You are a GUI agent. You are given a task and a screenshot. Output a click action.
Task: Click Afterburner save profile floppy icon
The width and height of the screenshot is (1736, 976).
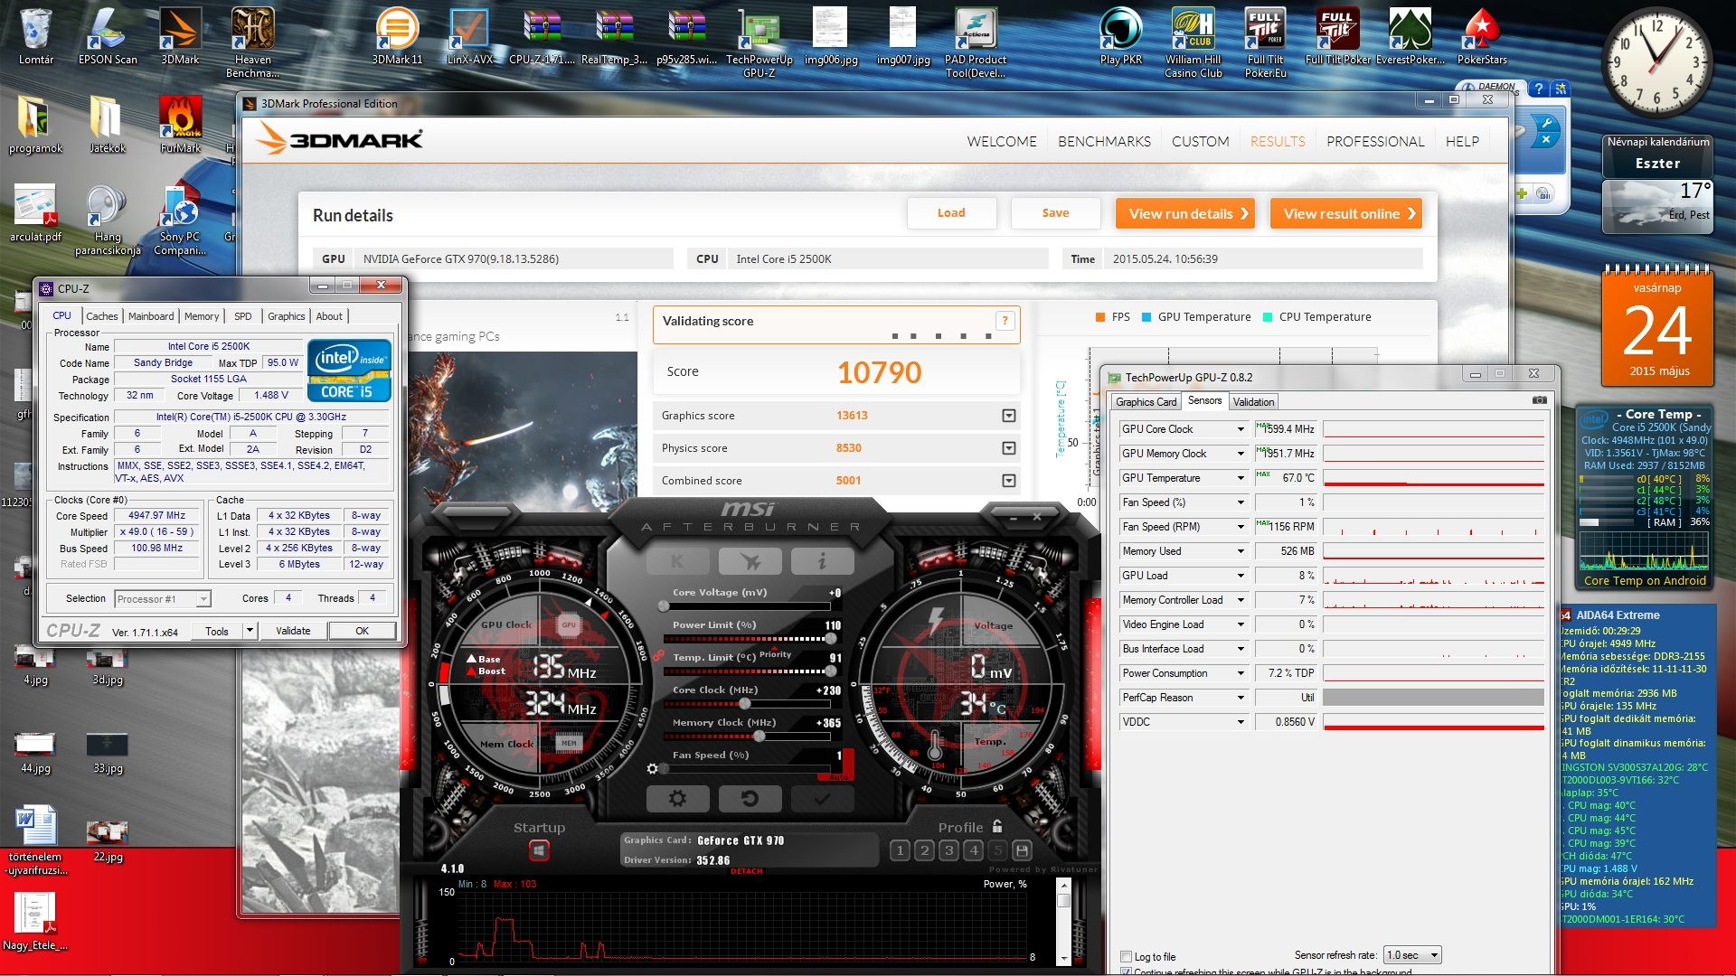coord(1022,850)
